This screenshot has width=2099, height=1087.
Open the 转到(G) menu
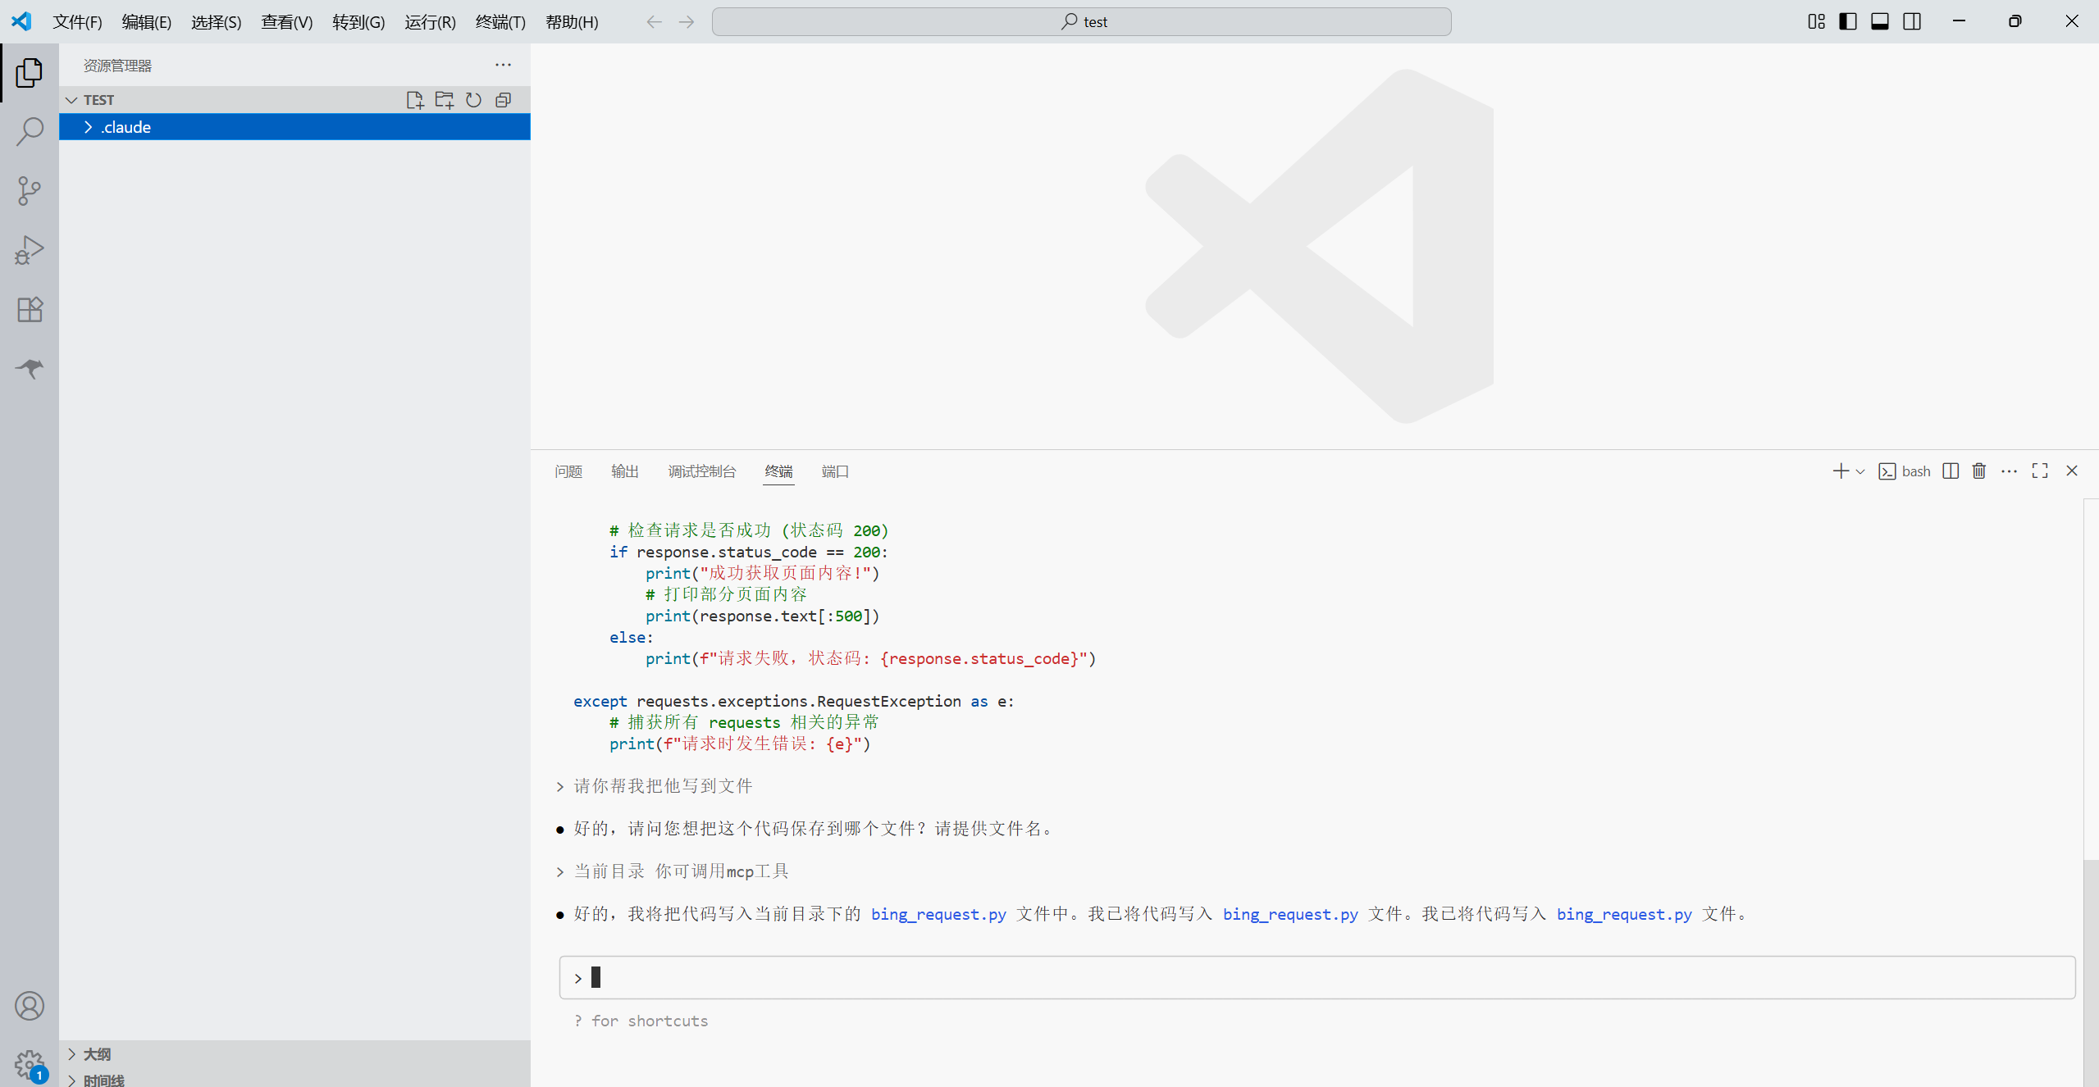358,22
